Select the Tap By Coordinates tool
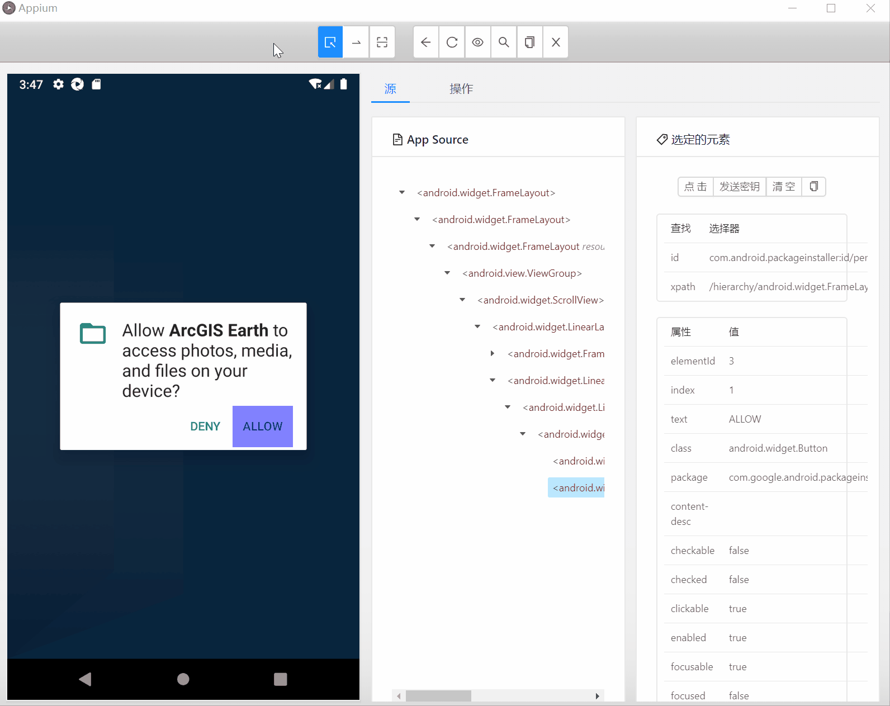 382,42
